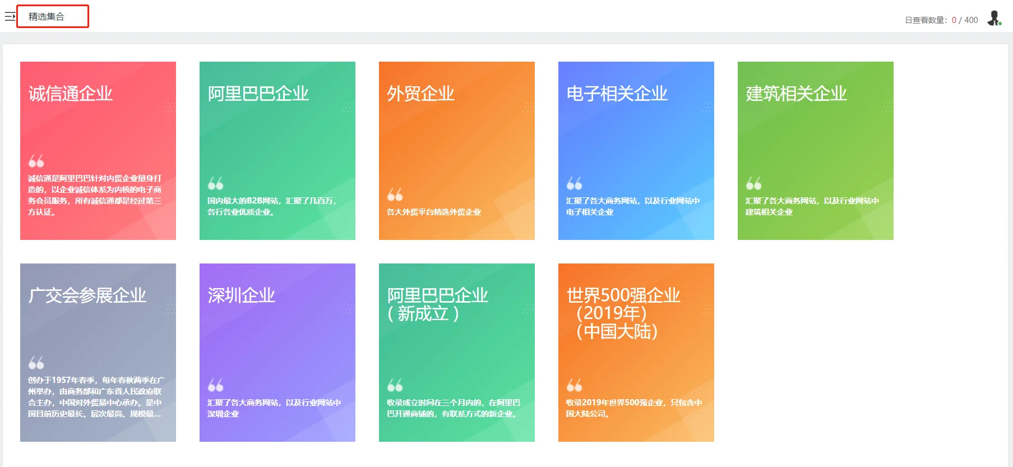1013x467 pixels.
Task: Click the quote icon on 外贸企业 card
Action: point(395,195)
